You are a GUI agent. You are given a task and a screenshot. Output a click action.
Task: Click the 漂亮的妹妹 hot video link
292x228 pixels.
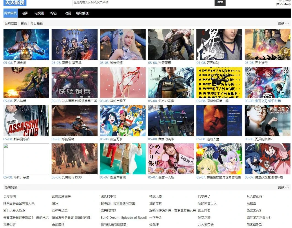pyautogui.click(x=108, y=210)
